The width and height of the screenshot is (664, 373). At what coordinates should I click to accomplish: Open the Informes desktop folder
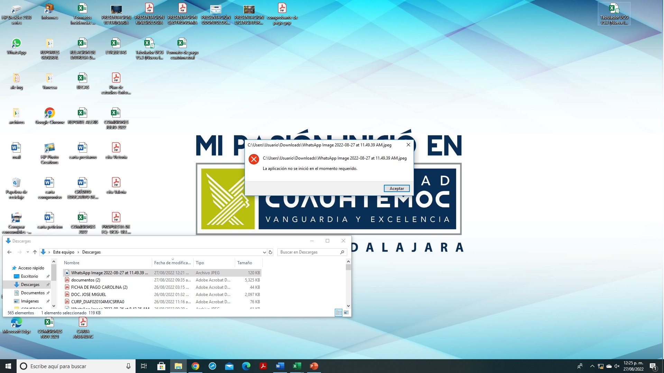point(49,11)
